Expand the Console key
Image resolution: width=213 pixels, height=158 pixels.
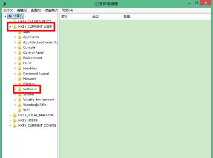(15, 47)
